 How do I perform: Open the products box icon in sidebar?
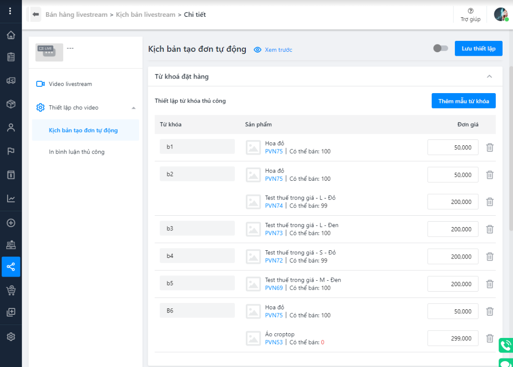[11, 104]
